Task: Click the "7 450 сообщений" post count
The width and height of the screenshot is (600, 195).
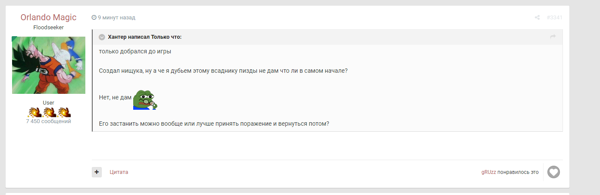Action: pyautogui.click(x=48, y=121)
